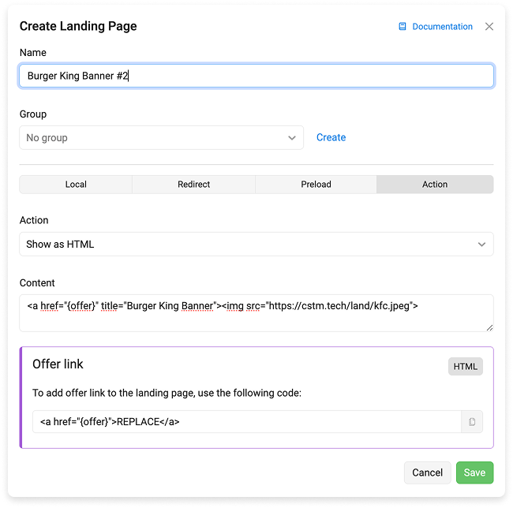Cancel landing page creation

click(427, 473)
